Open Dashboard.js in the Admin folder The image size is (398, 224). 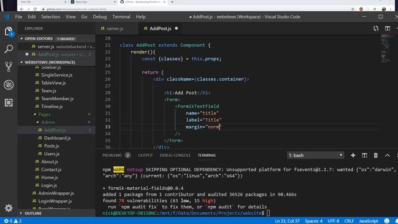pos(57,138)
